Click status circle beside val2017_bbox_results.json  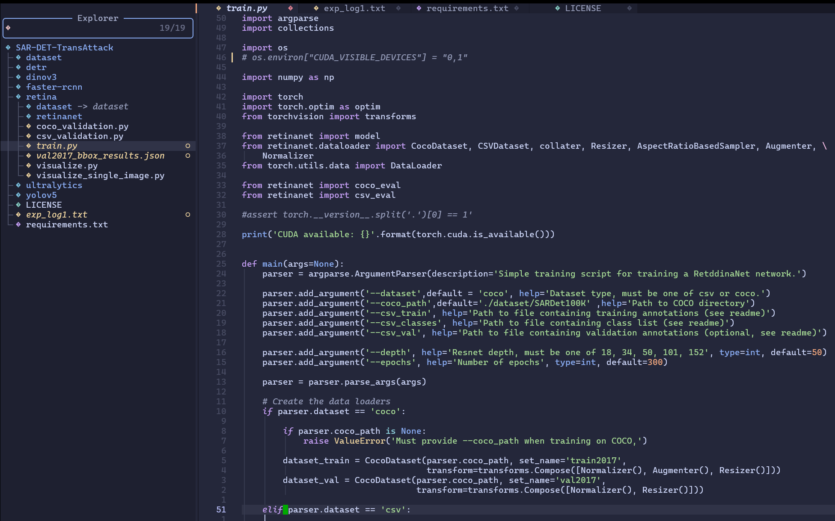(187, 156)
